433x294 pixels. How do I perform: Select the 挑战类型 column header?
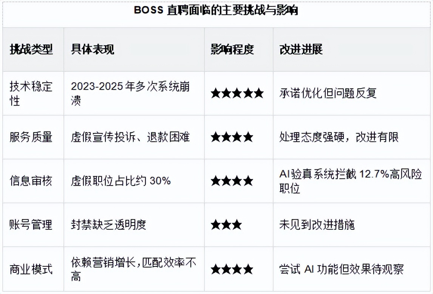31,50
